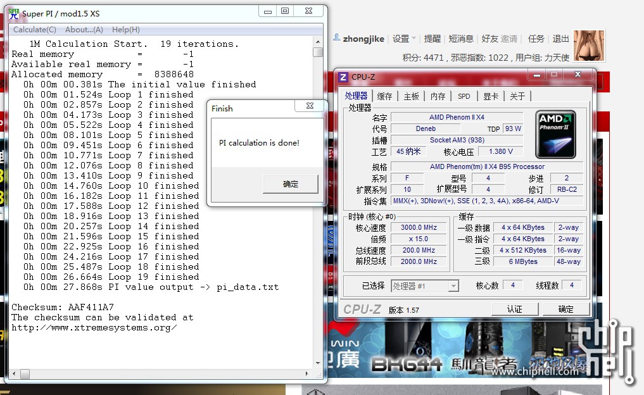Click the '200.0 MHz' bus speed value
Screen dimensions: 644x395
[419, 250]
